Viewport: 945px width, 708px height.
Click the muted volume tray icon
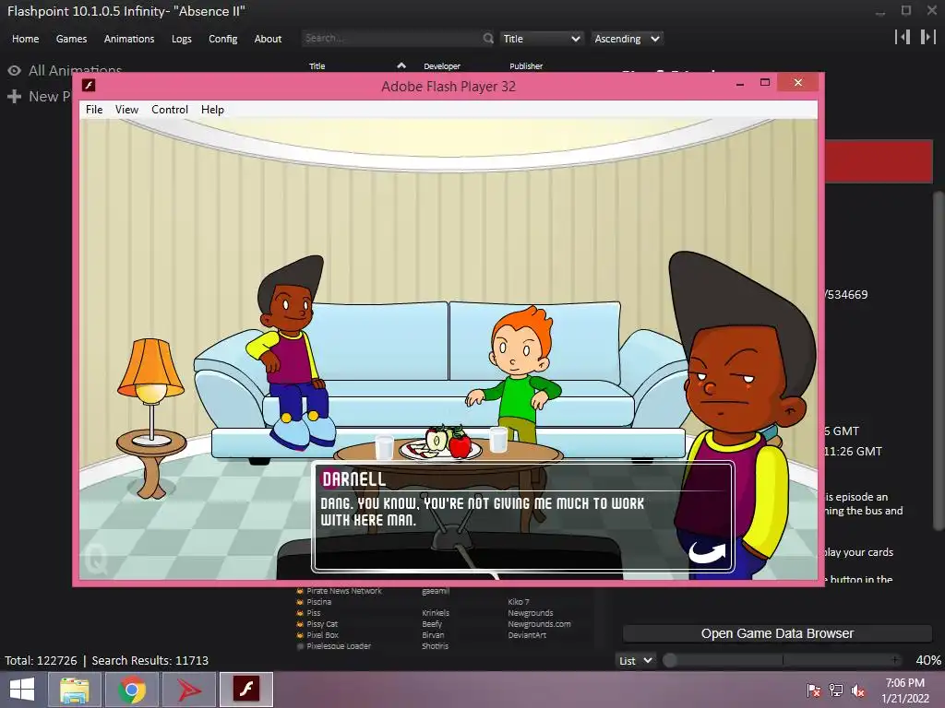point(857,690)
